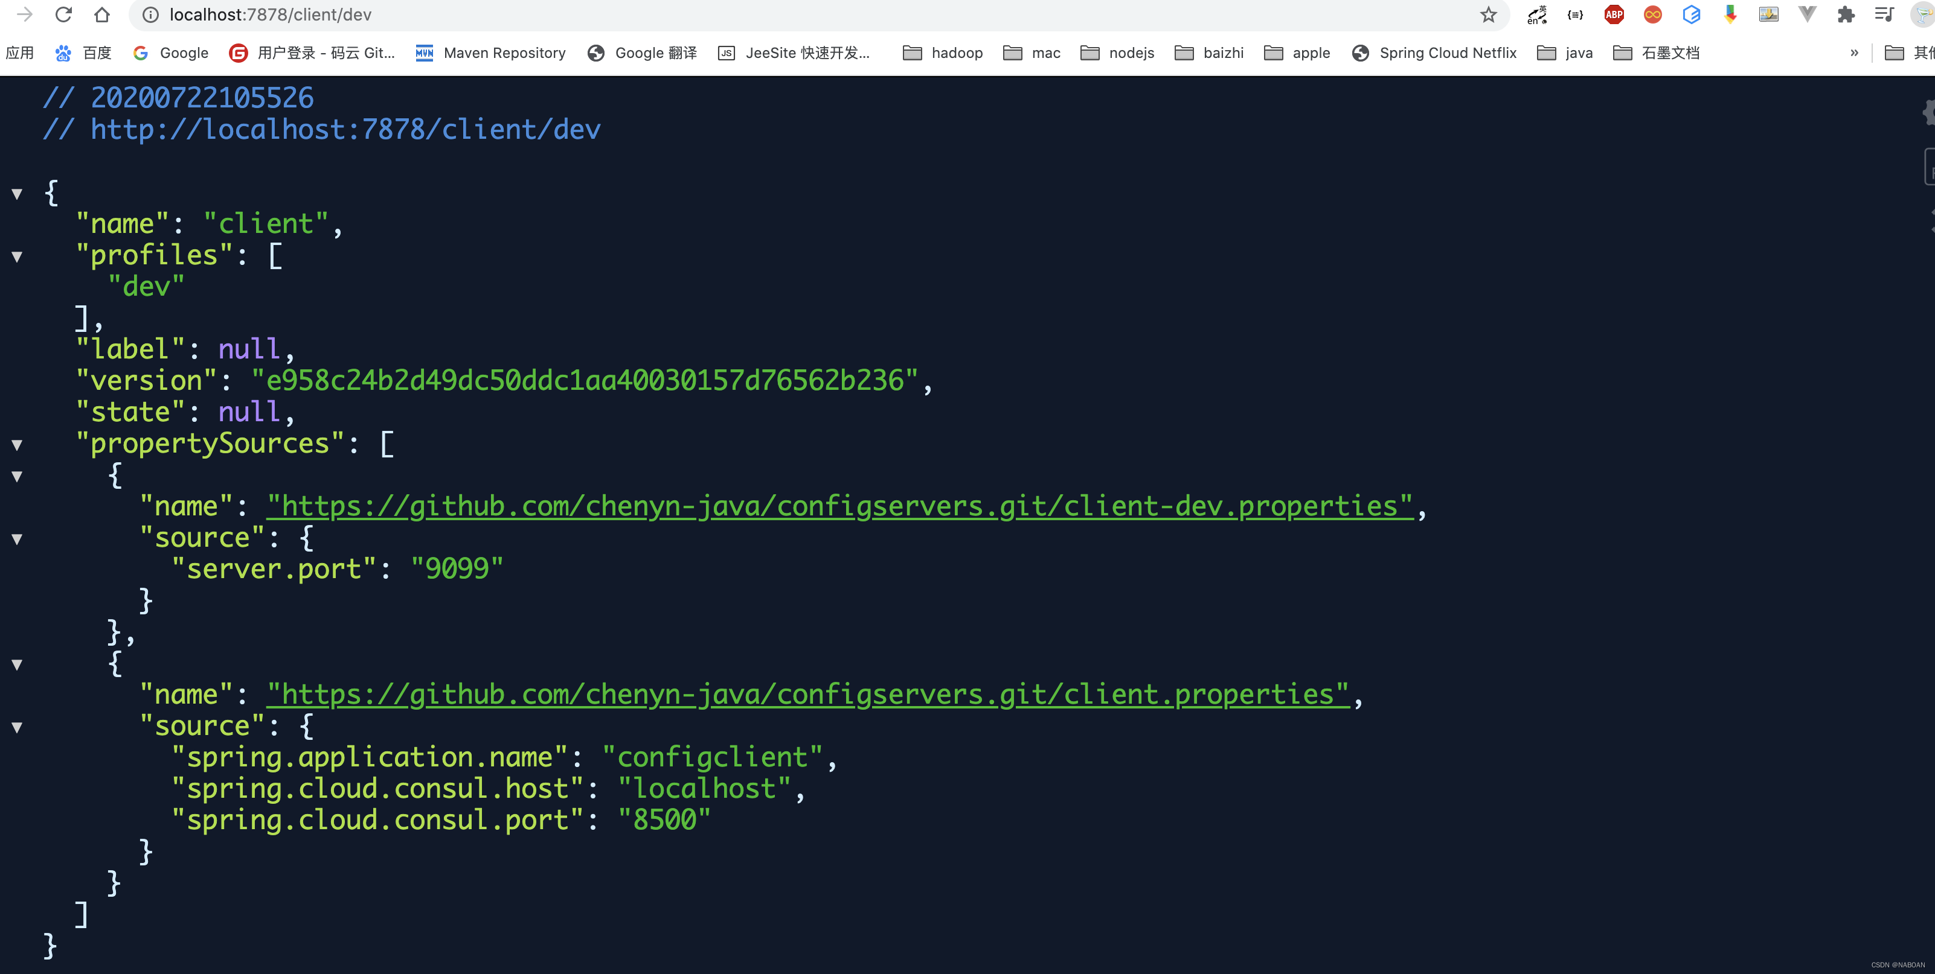
Task: Collapse the first propertySources object
Action: point(16,477)
